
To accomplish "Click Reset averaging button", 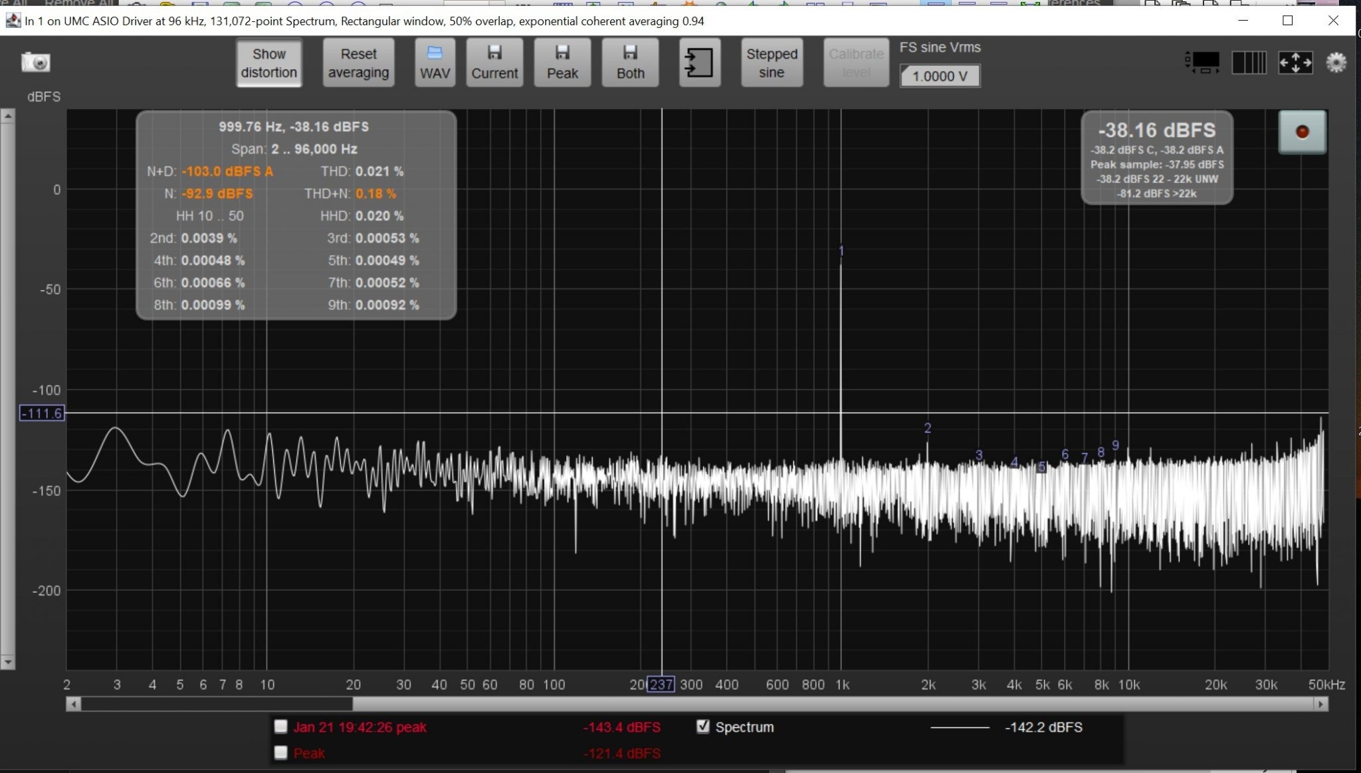I will coord(358,63).
